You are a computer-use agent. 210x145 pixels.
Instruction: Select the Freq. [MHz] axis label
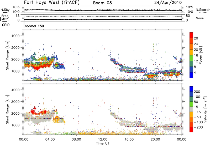click(x=5, y=18)
